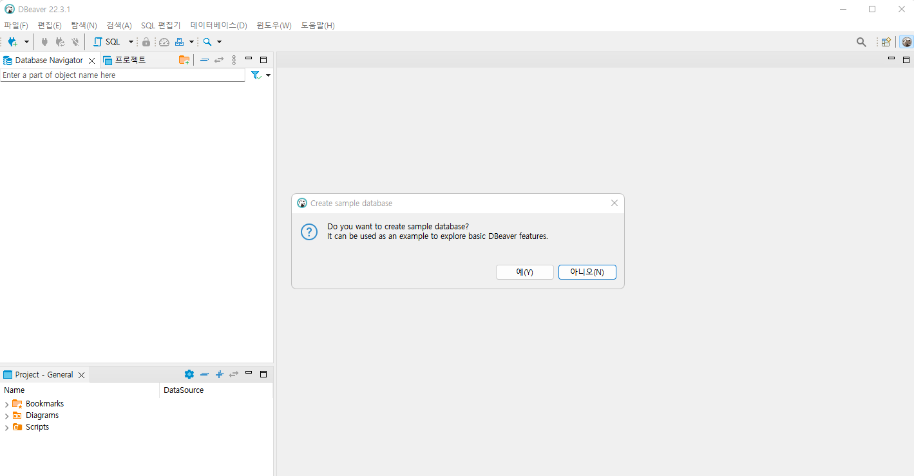Expand all with plus icon in Project panel

point(219,374)
